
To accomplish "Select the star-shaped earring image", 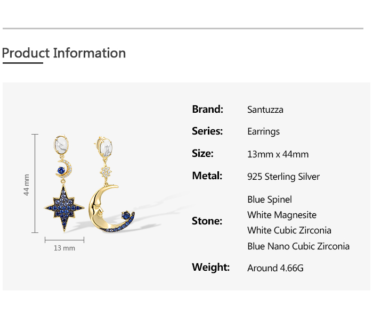I will 64,183.
